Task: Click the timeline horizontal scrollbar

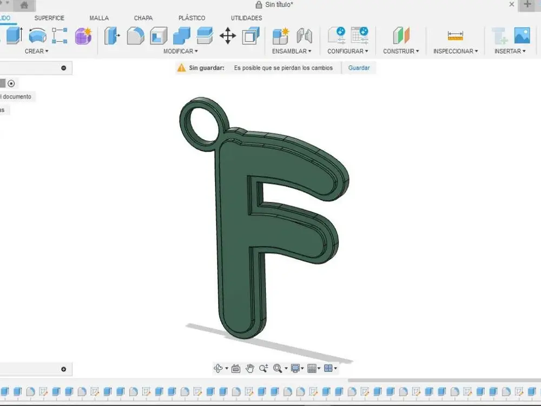Action: pyautogui.click(x=444, y=380)
